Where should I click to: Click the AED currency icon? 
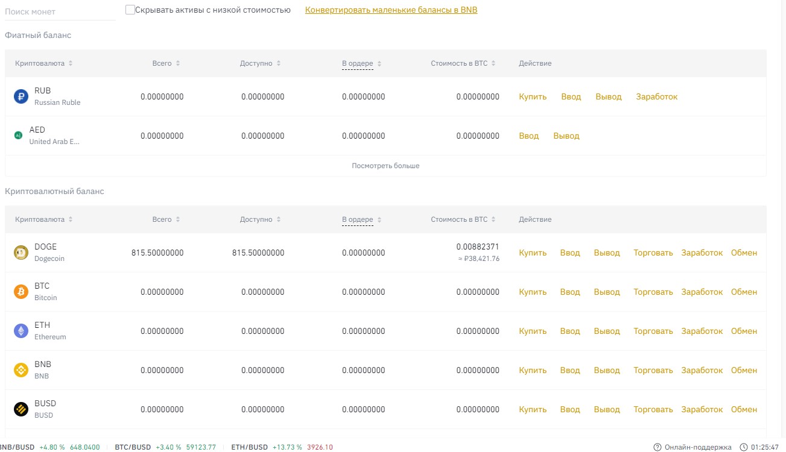click(18, 136)
